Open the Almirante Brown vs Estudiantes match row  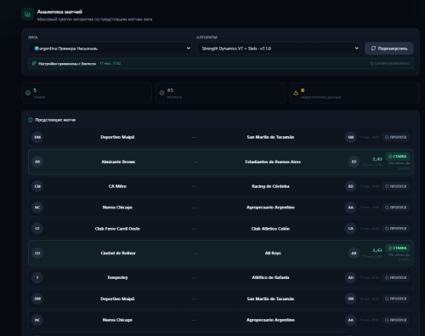click(221, 162)
